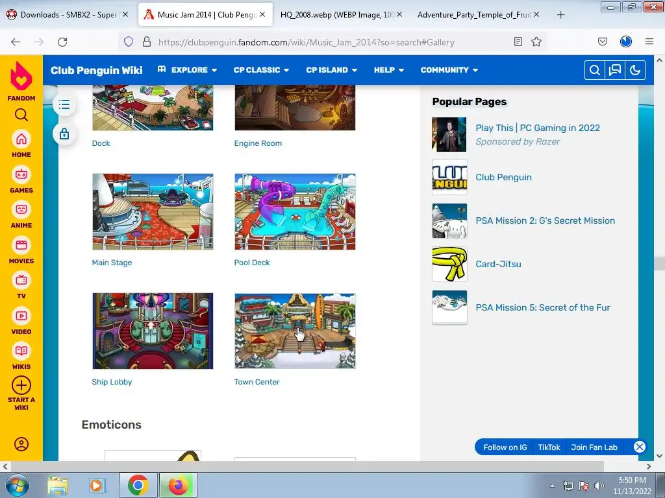
Task: Close the Follow on IG banner
Action: pos(640,447)
